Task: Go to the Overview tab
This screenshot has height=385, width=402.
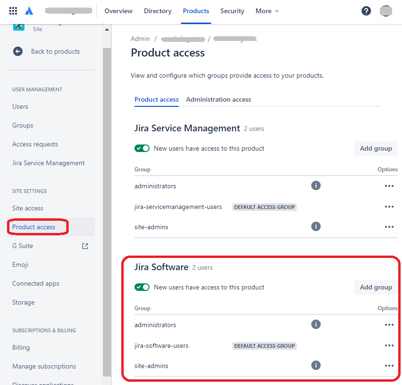Action: 118,11
